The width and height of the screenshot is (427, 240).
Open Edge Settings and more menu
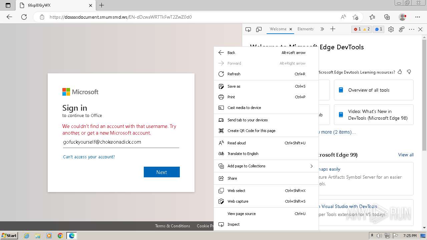[418, 17]
